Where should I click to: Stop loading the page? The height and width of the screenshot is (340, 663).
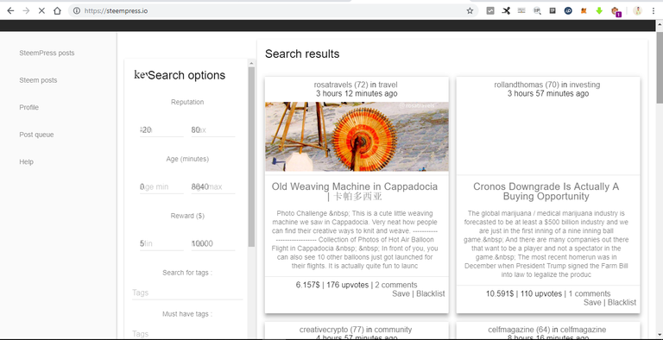click(41, 11)
